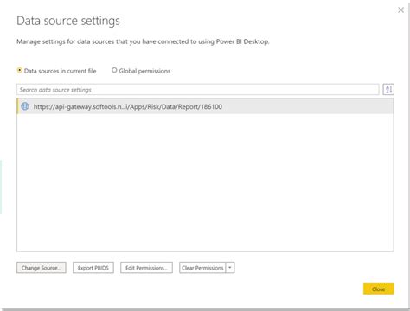Click the globe icon of the api-gateway source
The width and height of the screenshot is (410, 311).
point(25,106)
